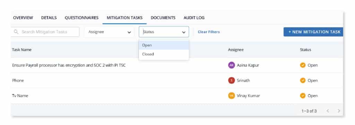Select the Mitigation Tasks tab

point(124,18)
